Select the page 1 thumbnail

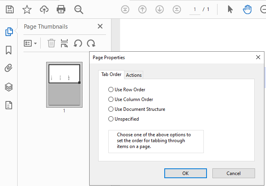(64, 85)
